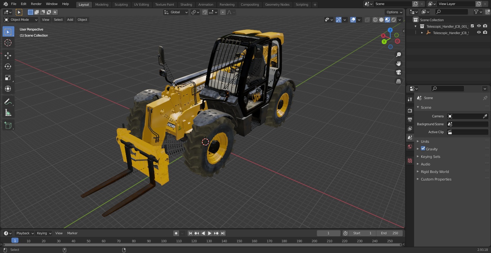
Task: Collapse Telescopic_Handler_JCB_001 collection in outliner
Action: pos(416,26)
